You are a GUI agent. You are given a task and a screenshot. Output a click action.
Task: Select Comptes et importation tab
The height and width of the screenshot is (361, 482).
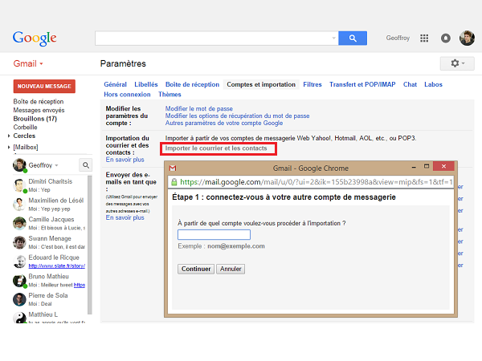pyautogui.click(x=261, y=84)
